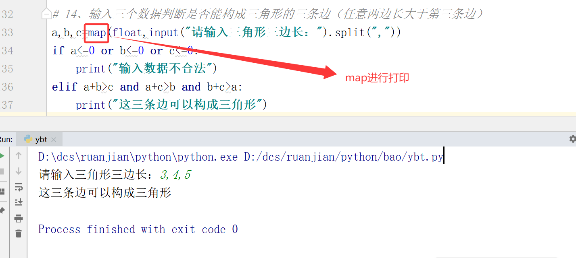Click the comment text on line 32
Viewport: 576px width, 258px height.
pyautogui.click(x=268, y=14)
